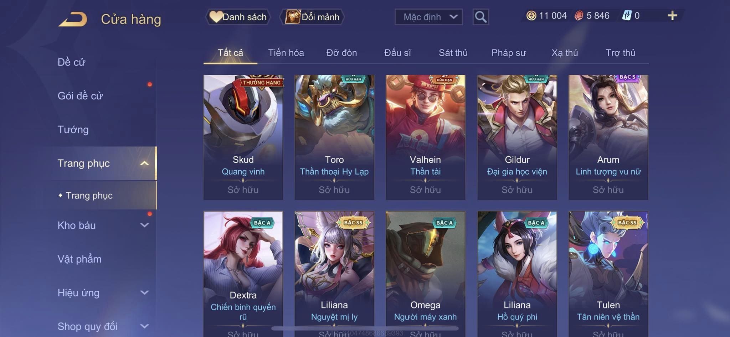
Task: Select the Valhein Thần tài skin card
Action: click(x=426, y=137)
